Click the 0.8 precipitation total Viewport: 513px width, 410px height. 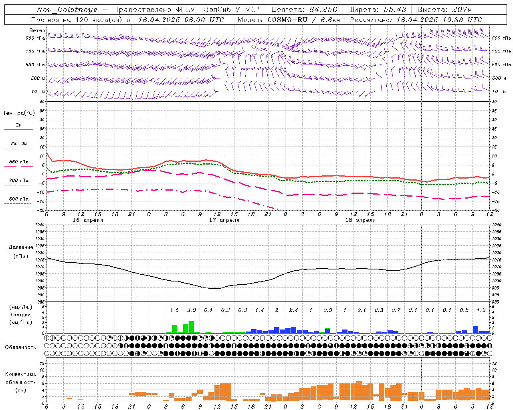pos(464,310)
